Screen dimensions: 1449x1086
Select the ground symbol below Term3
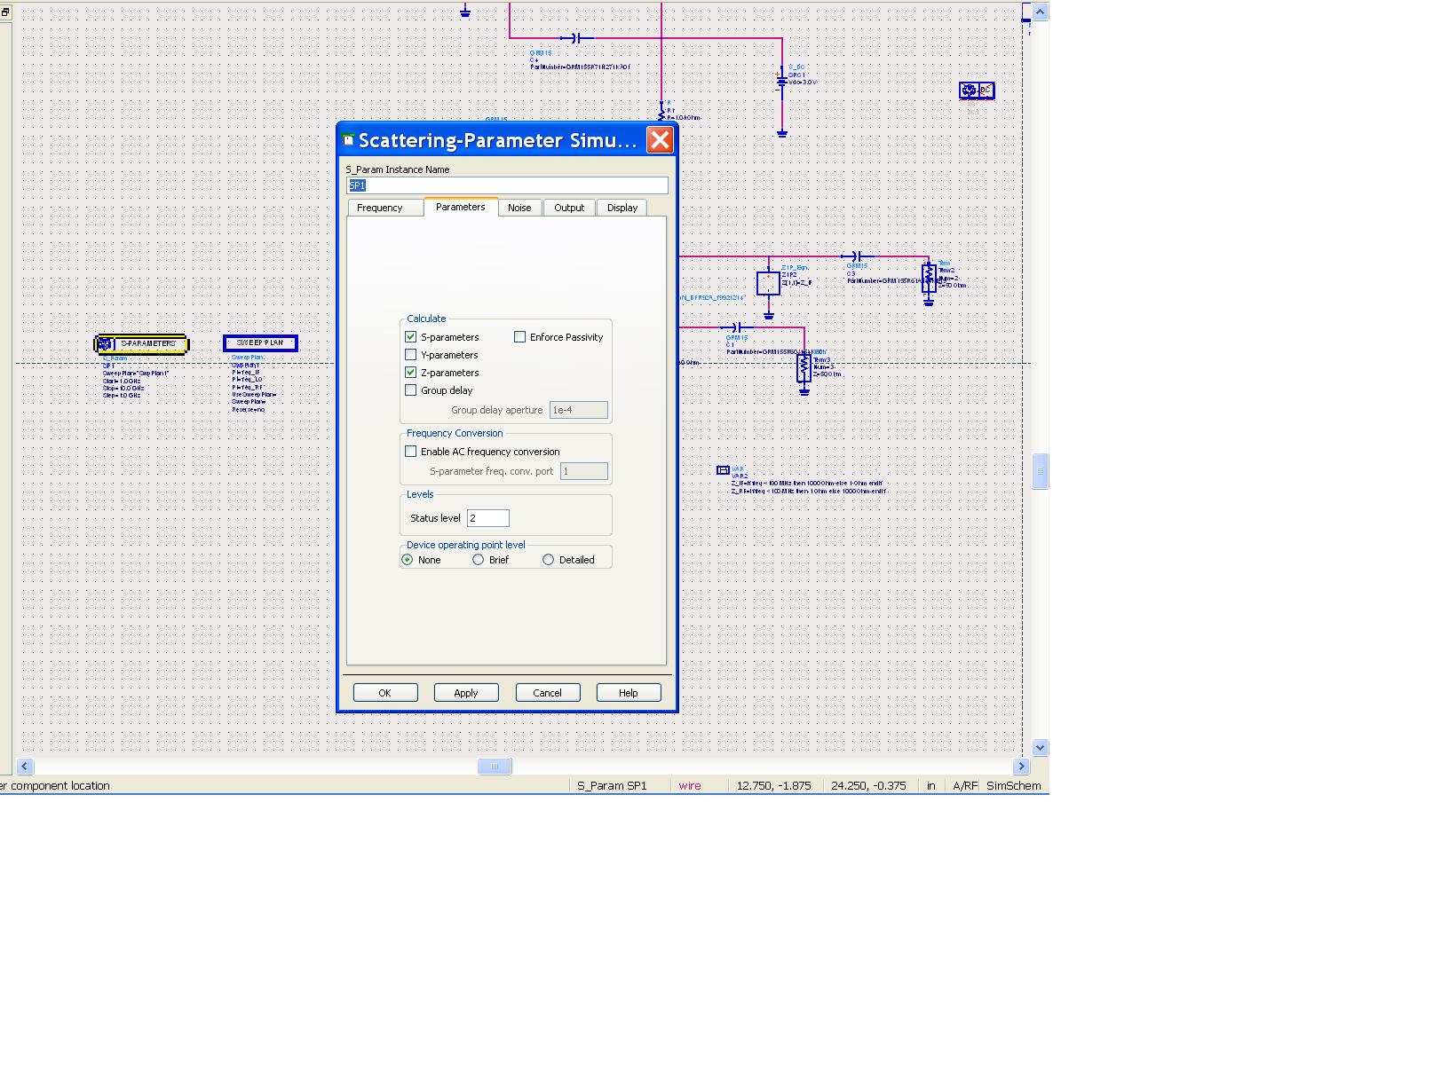click(804, 391)
